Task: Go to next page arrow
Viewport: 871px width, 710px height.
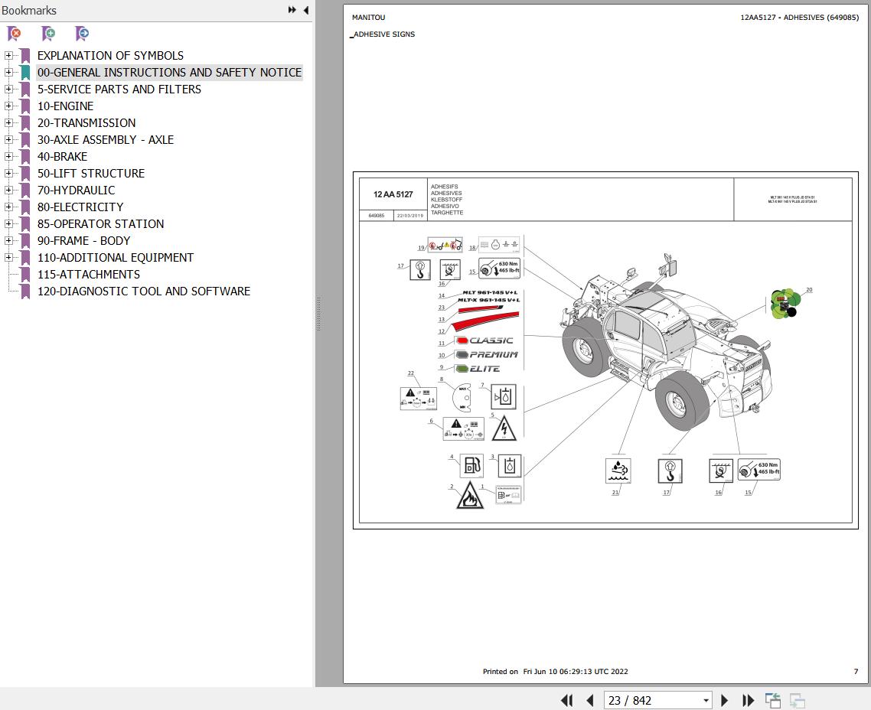Action: (x=724, y=701)
